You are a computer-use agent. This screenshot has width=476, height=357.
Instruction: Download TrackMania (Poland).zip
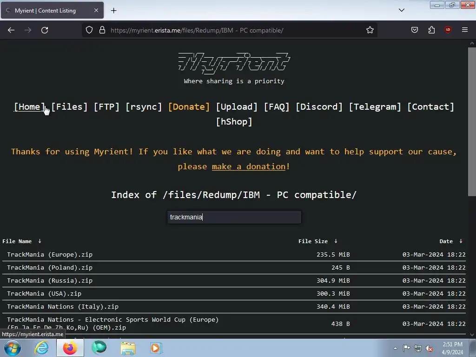(x=50, y=267)
